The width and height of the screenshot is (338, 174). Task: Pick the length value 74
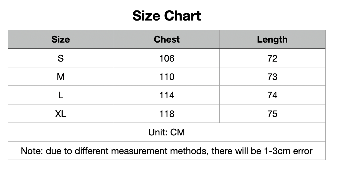272,95
